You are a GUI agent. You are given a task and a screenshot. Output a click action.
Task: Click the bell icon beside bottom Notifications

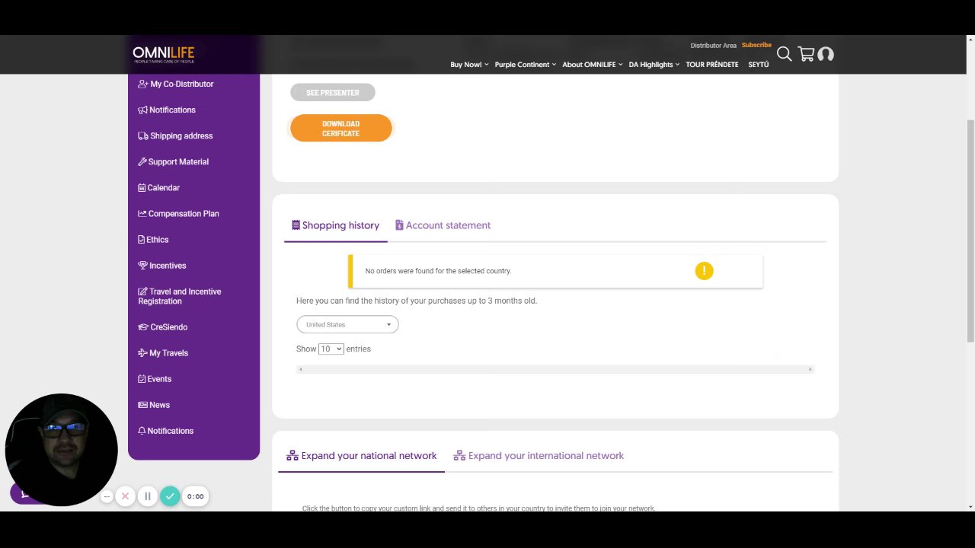coord(142,430)
